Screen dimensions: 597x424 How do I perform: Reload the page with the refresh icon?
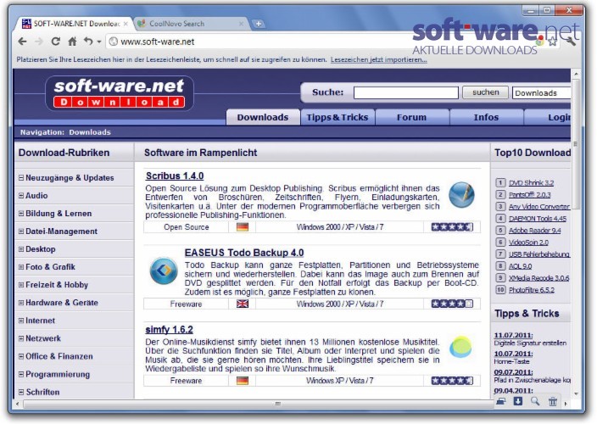pyautogui.click(x=56, y=41)
